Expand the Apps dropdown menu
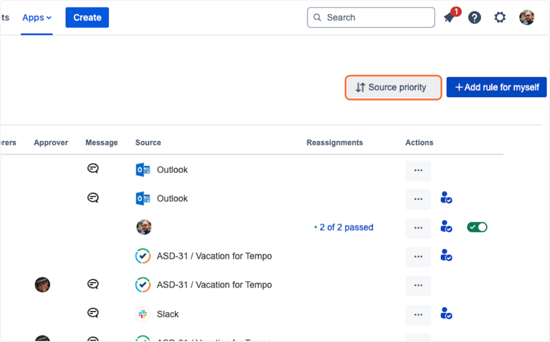Image resolution: width=550 pixels, height=342 pixels. (37, 18)
